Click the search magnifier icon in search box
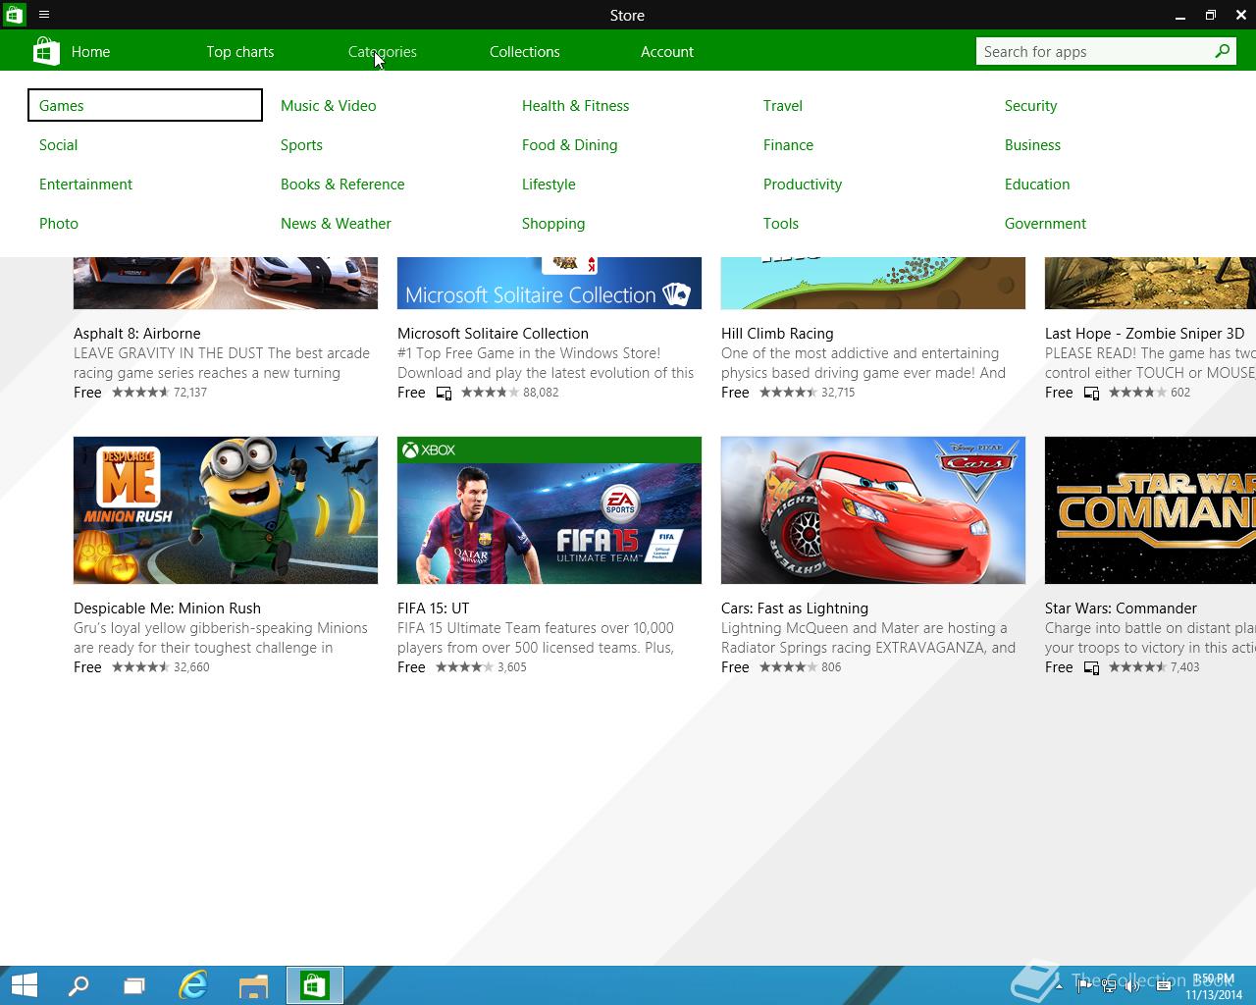Viewport: 1256px width, 1005px height. 1222,51
